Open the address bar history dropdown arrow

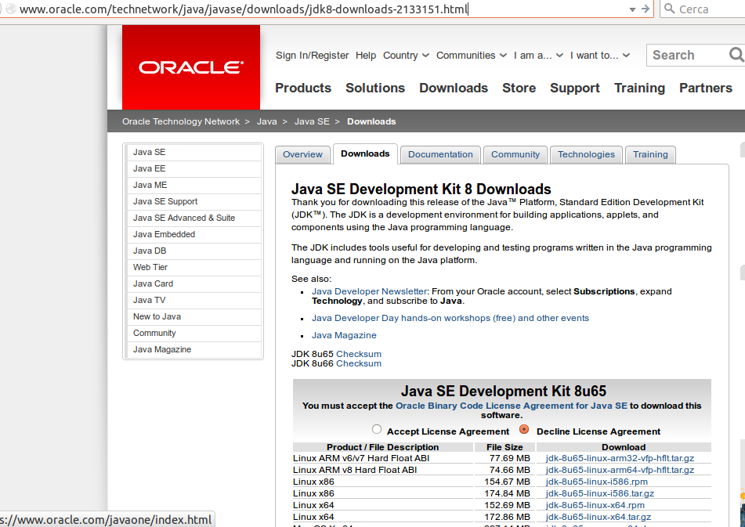632,9
